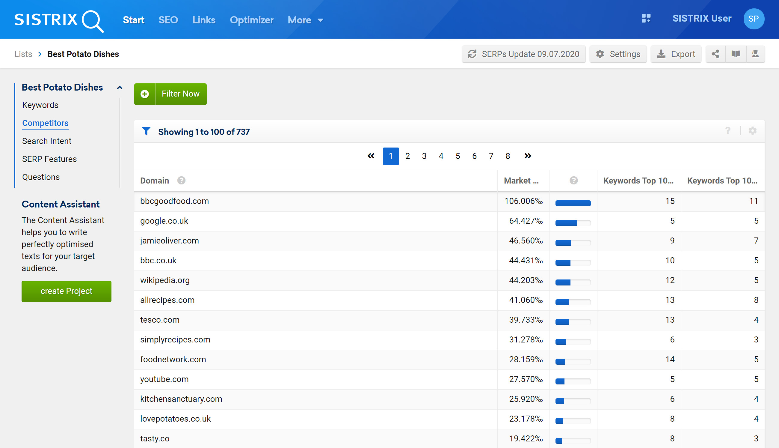
Task: Click SISTRIX User account name
Action: click(702, 19)
